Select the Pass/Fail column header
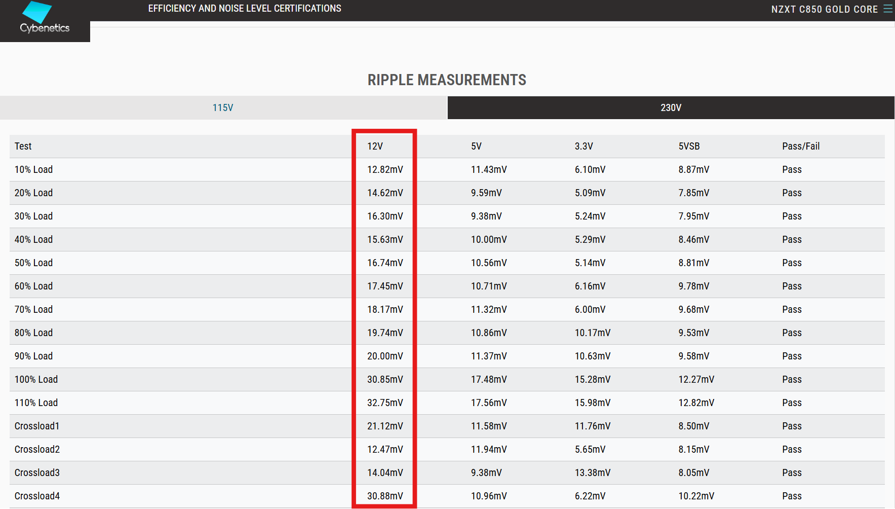Screen dimensions: 895x509 point(801,146)
